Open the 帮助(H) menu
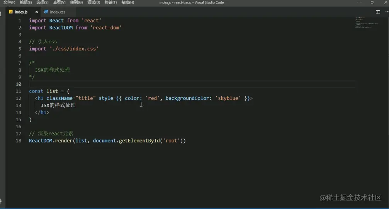 tap(128, 2)
